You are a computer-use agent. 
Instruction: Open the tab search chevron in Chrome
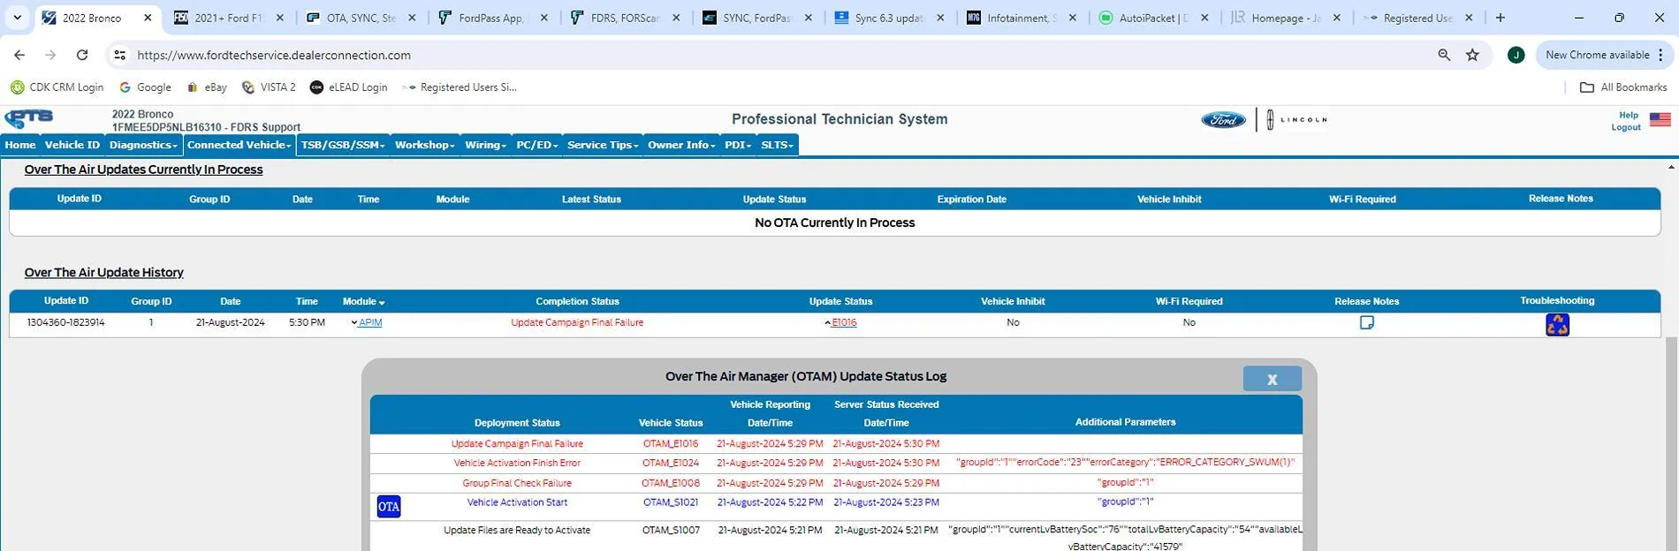[17, 18]
